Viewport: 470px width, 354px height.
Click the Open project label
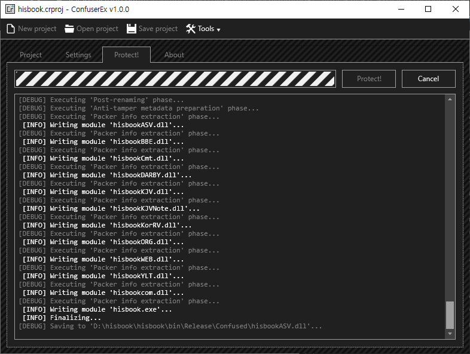point(97,29)
